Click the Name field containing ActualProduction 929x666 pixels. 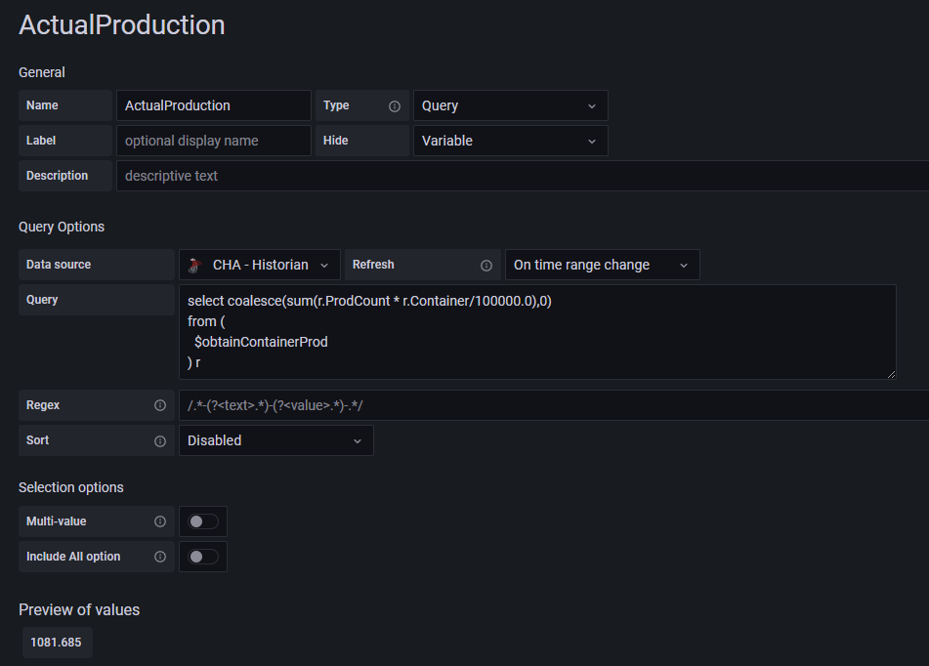coord(213,105)
